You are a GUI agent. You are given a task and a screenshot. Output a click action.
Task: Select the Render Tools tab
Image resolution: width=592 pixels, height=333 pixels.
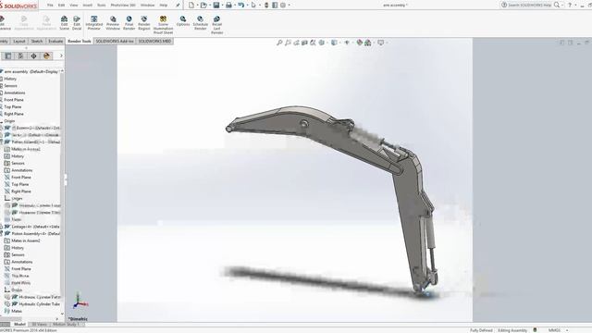coord(80,41)
